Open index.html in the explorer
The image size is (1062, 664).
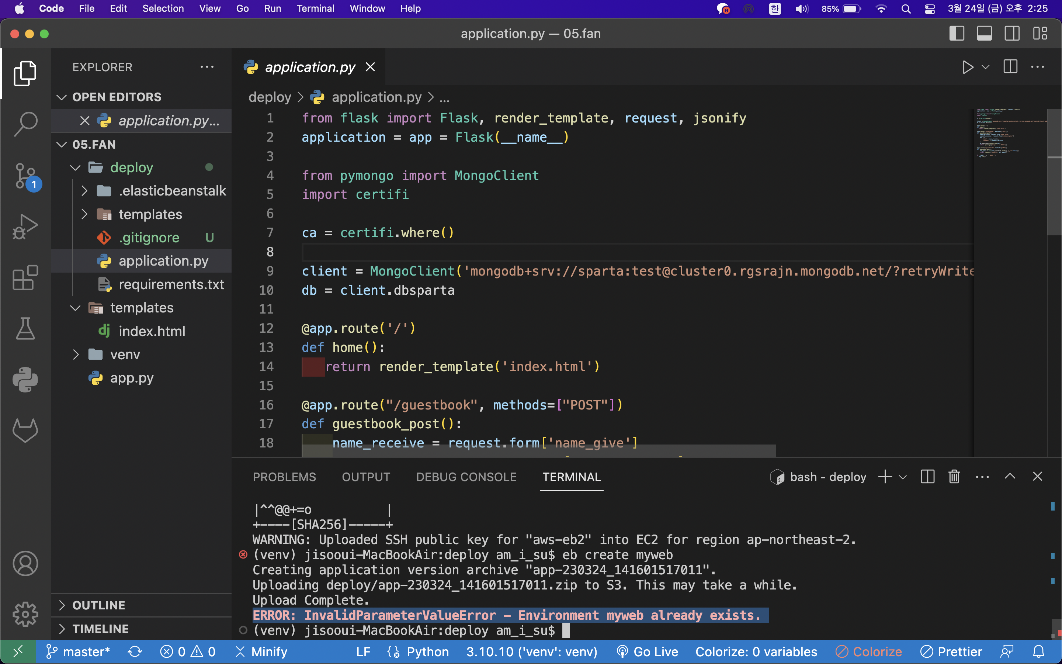152,331
